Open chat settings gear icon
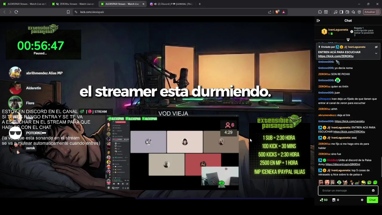The height and width of the screenshot is (215, 382). (362, 200)
